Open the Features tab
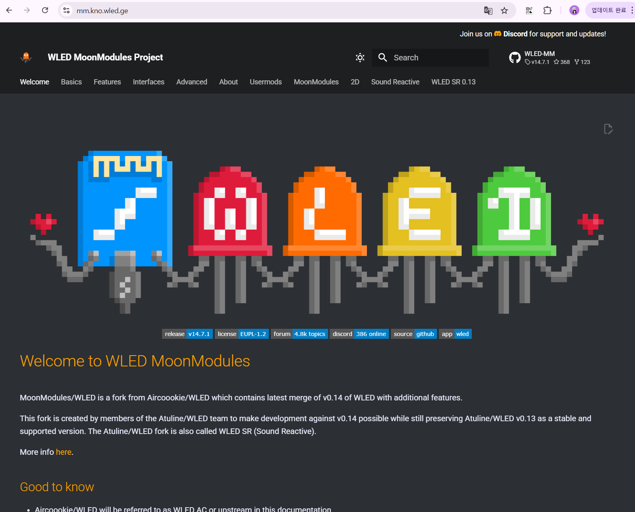The height and width of the screenshot is (512, 635). click(x=107, y=82)
